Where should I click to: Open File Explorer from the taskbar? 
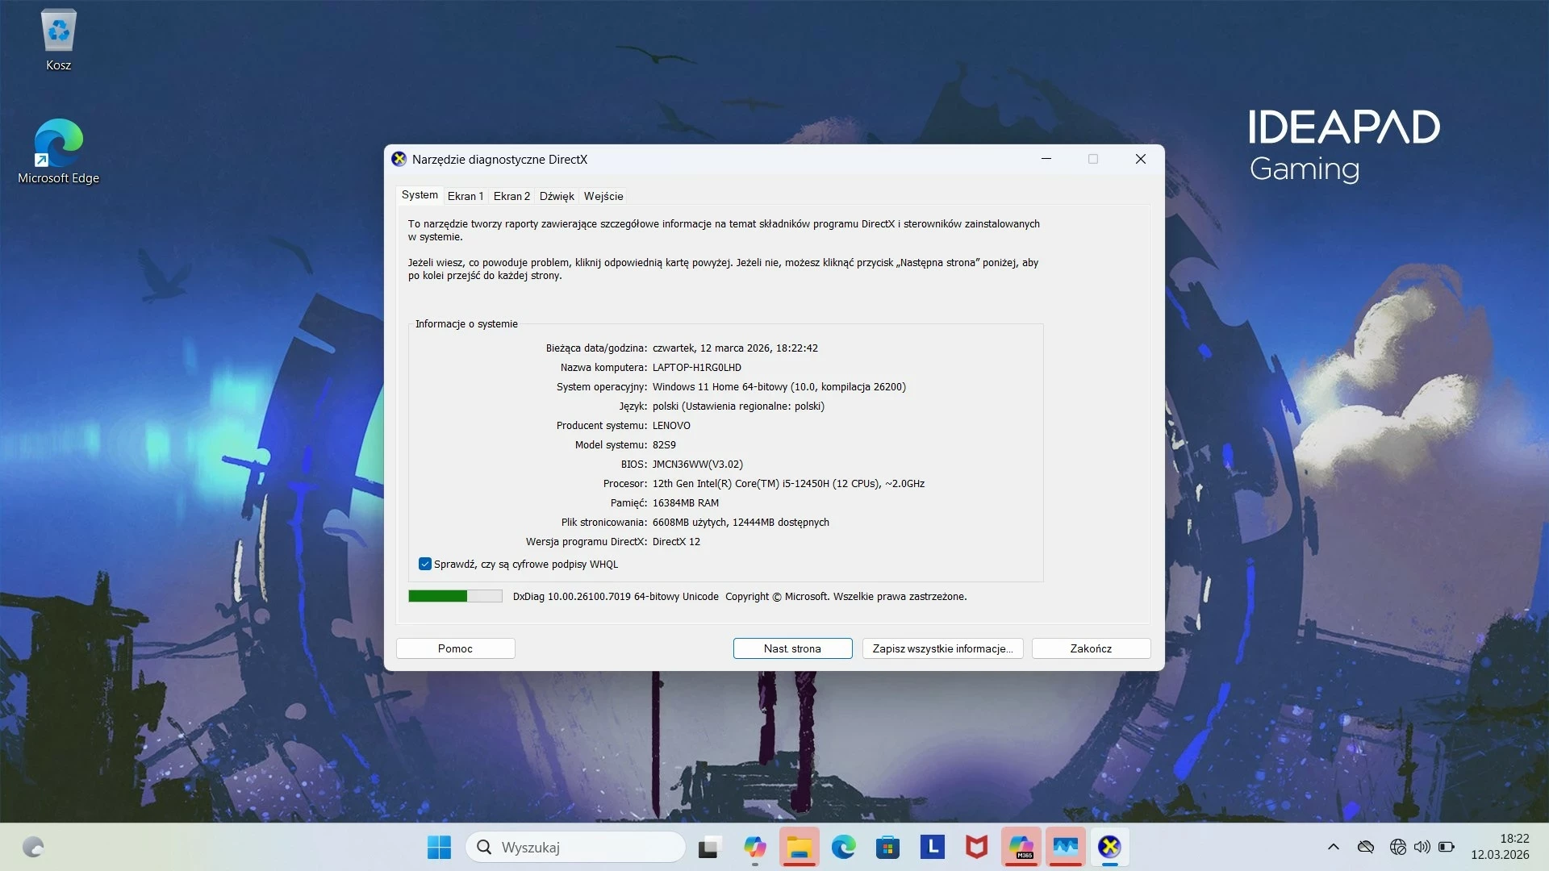point(799,847)
